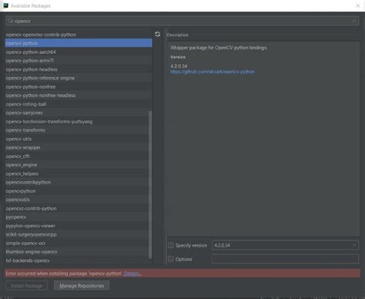Select opencv-python-inference-engine package

click(x=79, y=78)
